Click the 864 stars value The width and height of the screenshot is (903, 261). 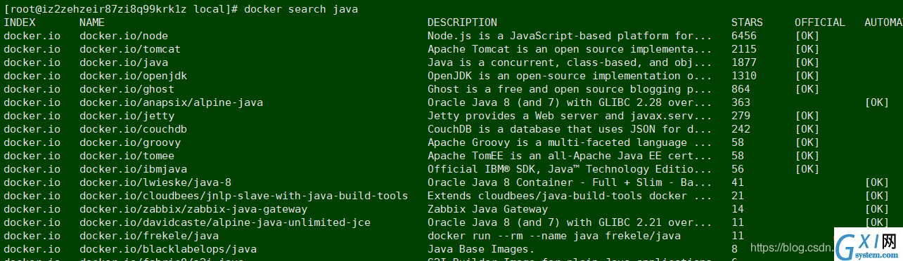[741, 89]
